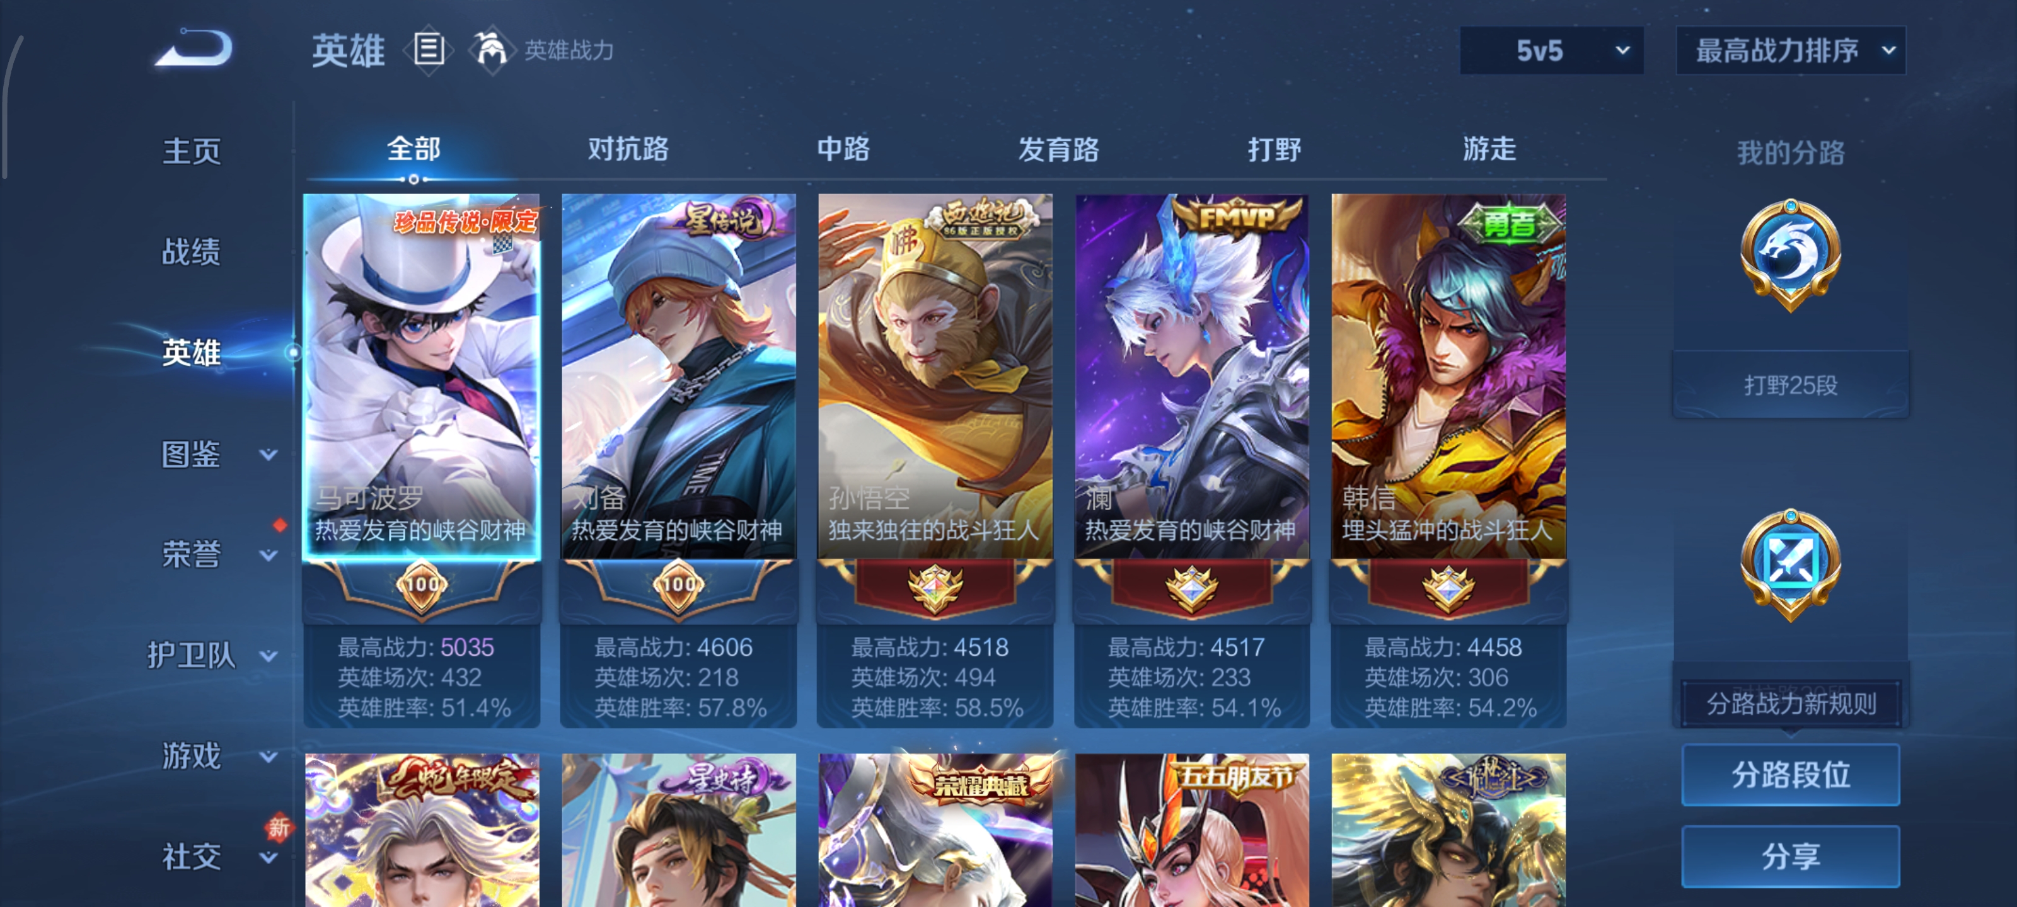Go to the 战绩 sidebar page
Viewport: 2017px width, 907px height.
[192, 252]
